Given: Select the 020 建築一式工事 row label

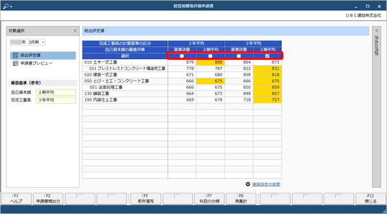Looking at the screenshot, I should 101,75.
